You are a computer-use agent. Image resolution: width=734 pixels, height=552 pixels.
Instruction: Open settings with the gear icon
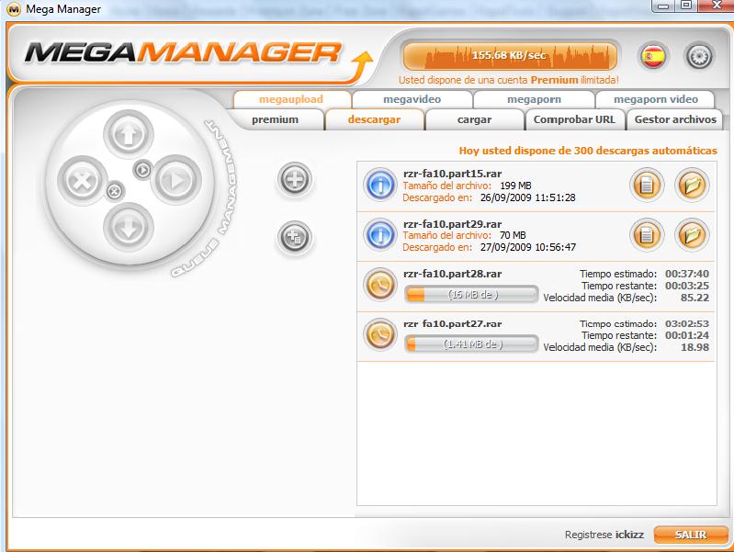point(699,56)
